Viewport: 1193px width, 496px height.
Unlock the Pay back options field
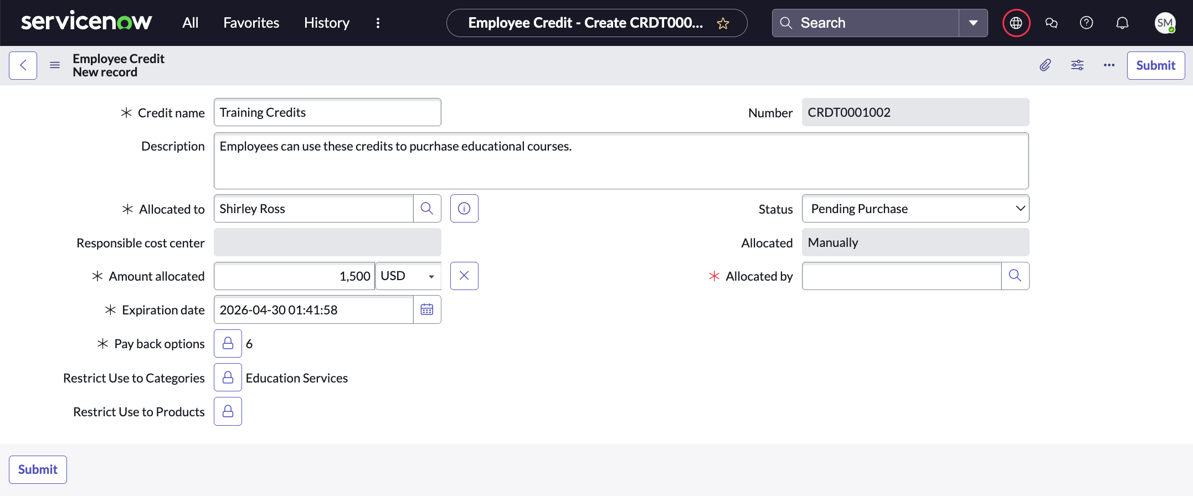(228, 344)
